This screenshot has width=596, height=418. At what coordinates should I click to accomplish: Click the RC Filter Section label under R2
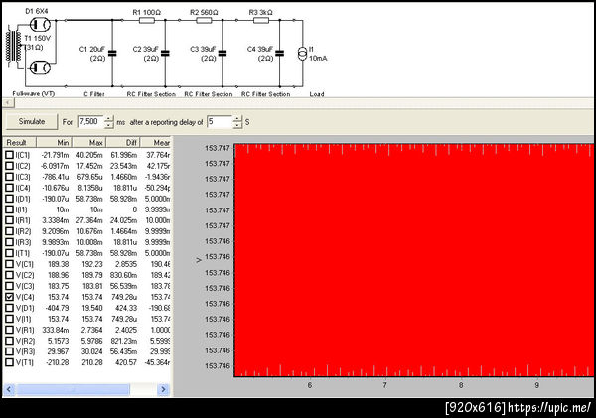click(209, 94)
